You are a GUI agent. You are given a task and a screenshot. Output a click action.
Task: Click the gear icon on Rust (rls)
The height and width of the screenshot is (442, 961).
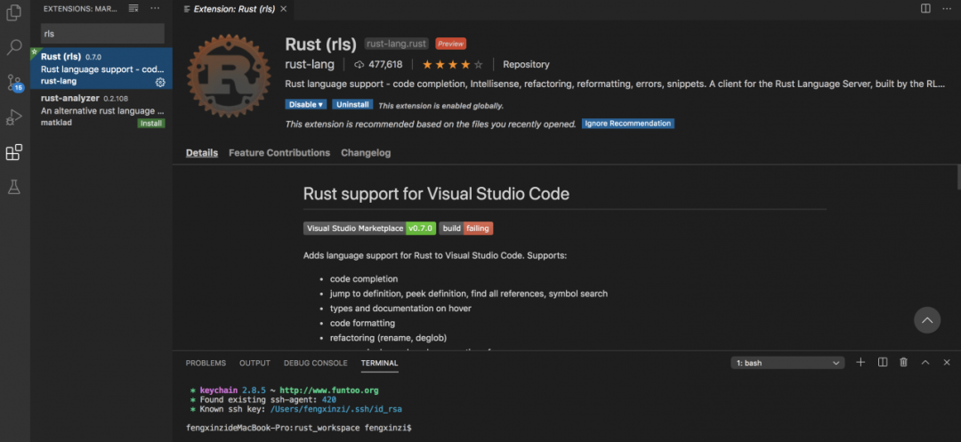point(160,82)
